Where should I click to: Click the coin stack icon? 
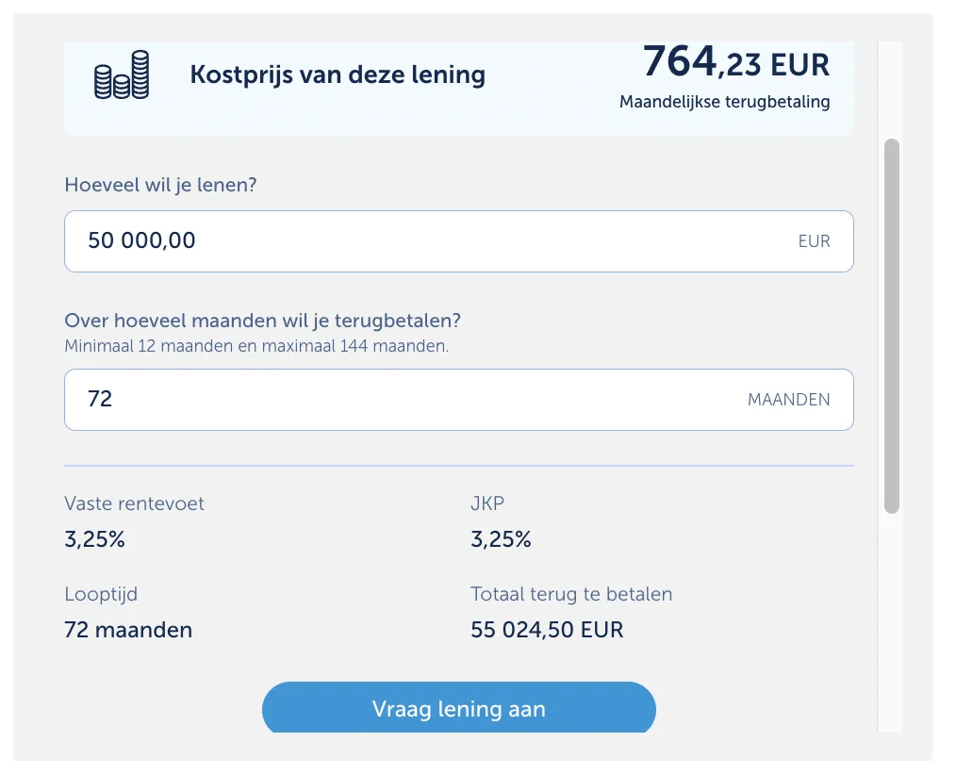click(x=122, y=75)
